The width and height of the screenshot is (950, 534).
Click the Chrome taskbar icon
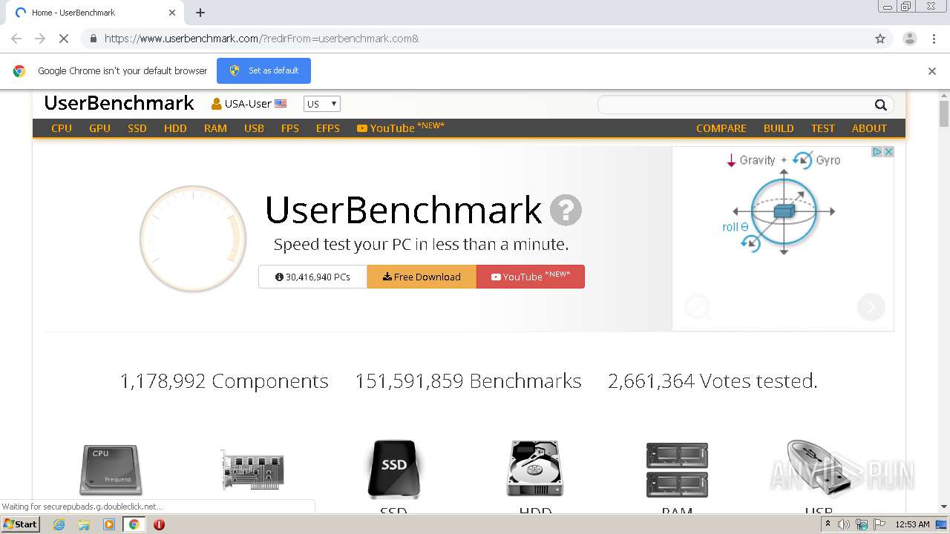pos(134,524)
